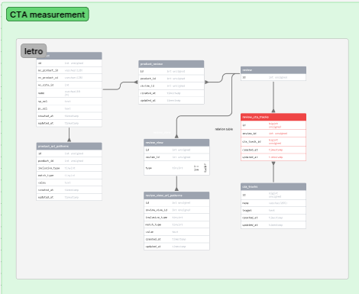This screenshot has width=359, height=294.
Task: Select the product_url_patterns table header
Action: [x=69, y=146]
